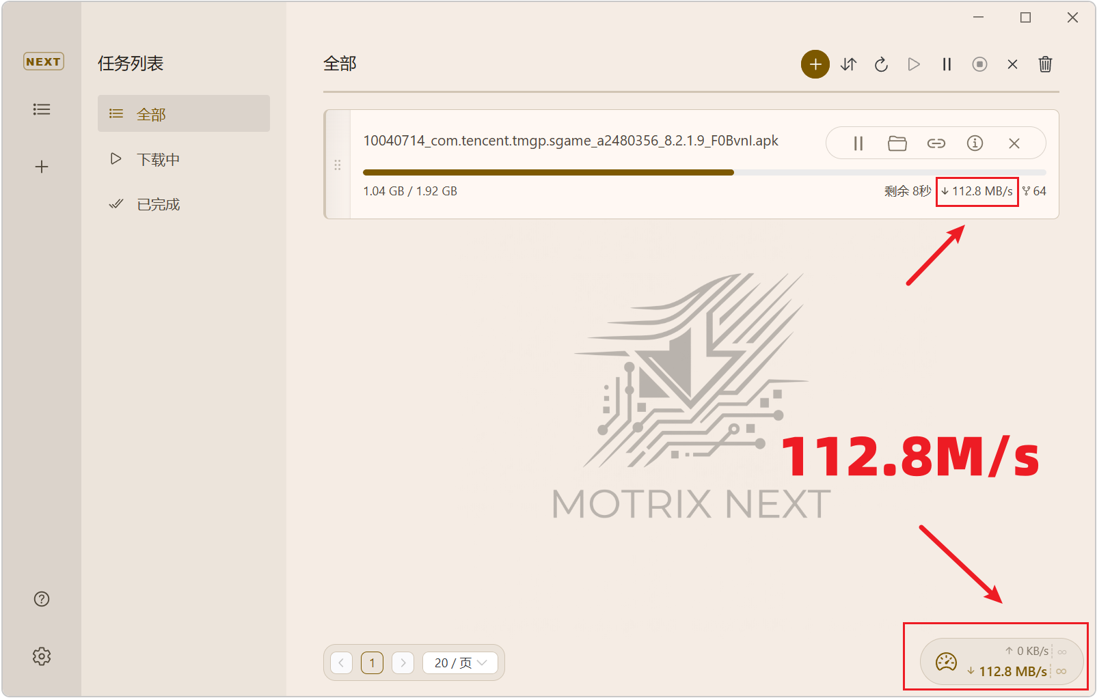Click the 1.04 GB / 1.92 GB size text
This screenshot has width=1097, height=698.
pos(410,191)
